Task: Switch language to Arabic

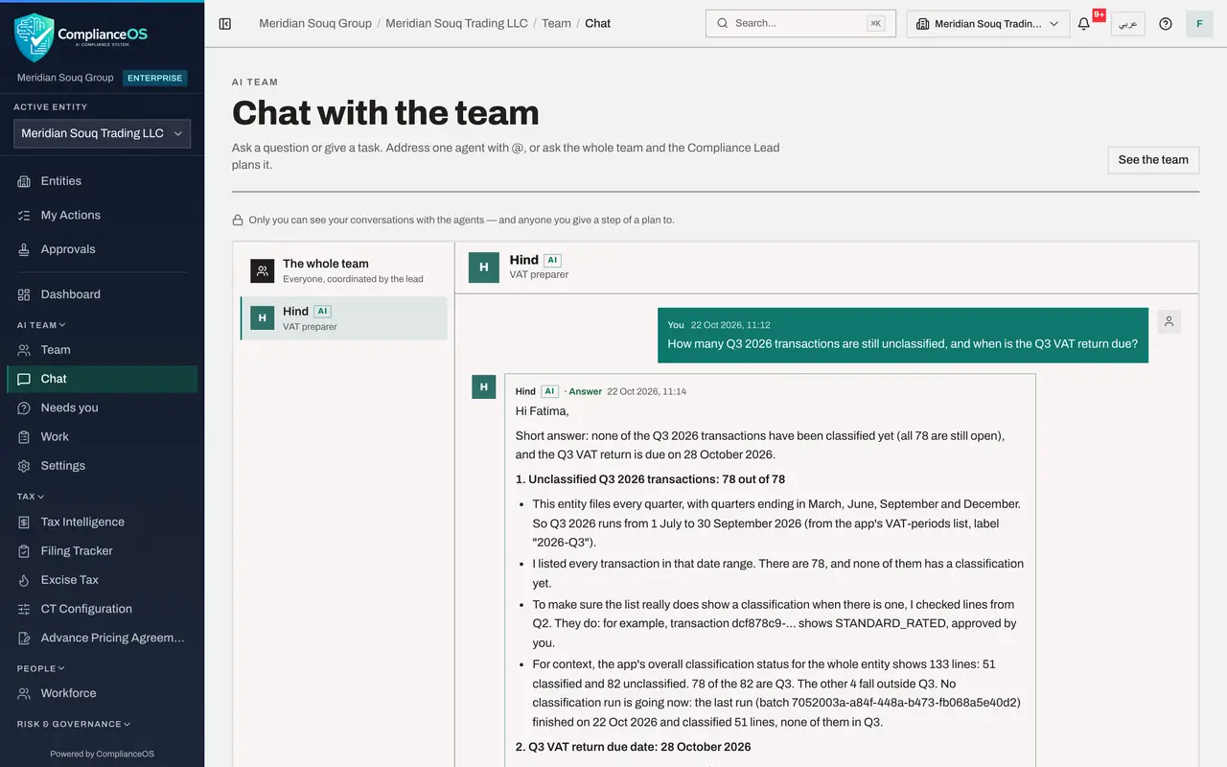Action: tap(1128, 24)
